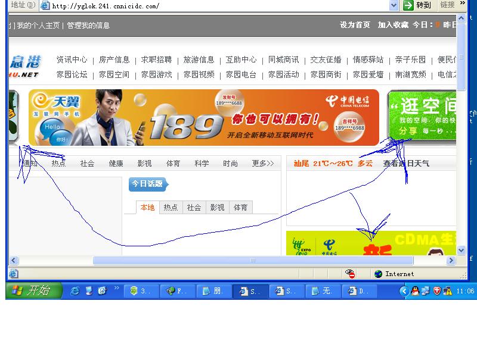Open 房产信息 navigation item

point(114,59)
